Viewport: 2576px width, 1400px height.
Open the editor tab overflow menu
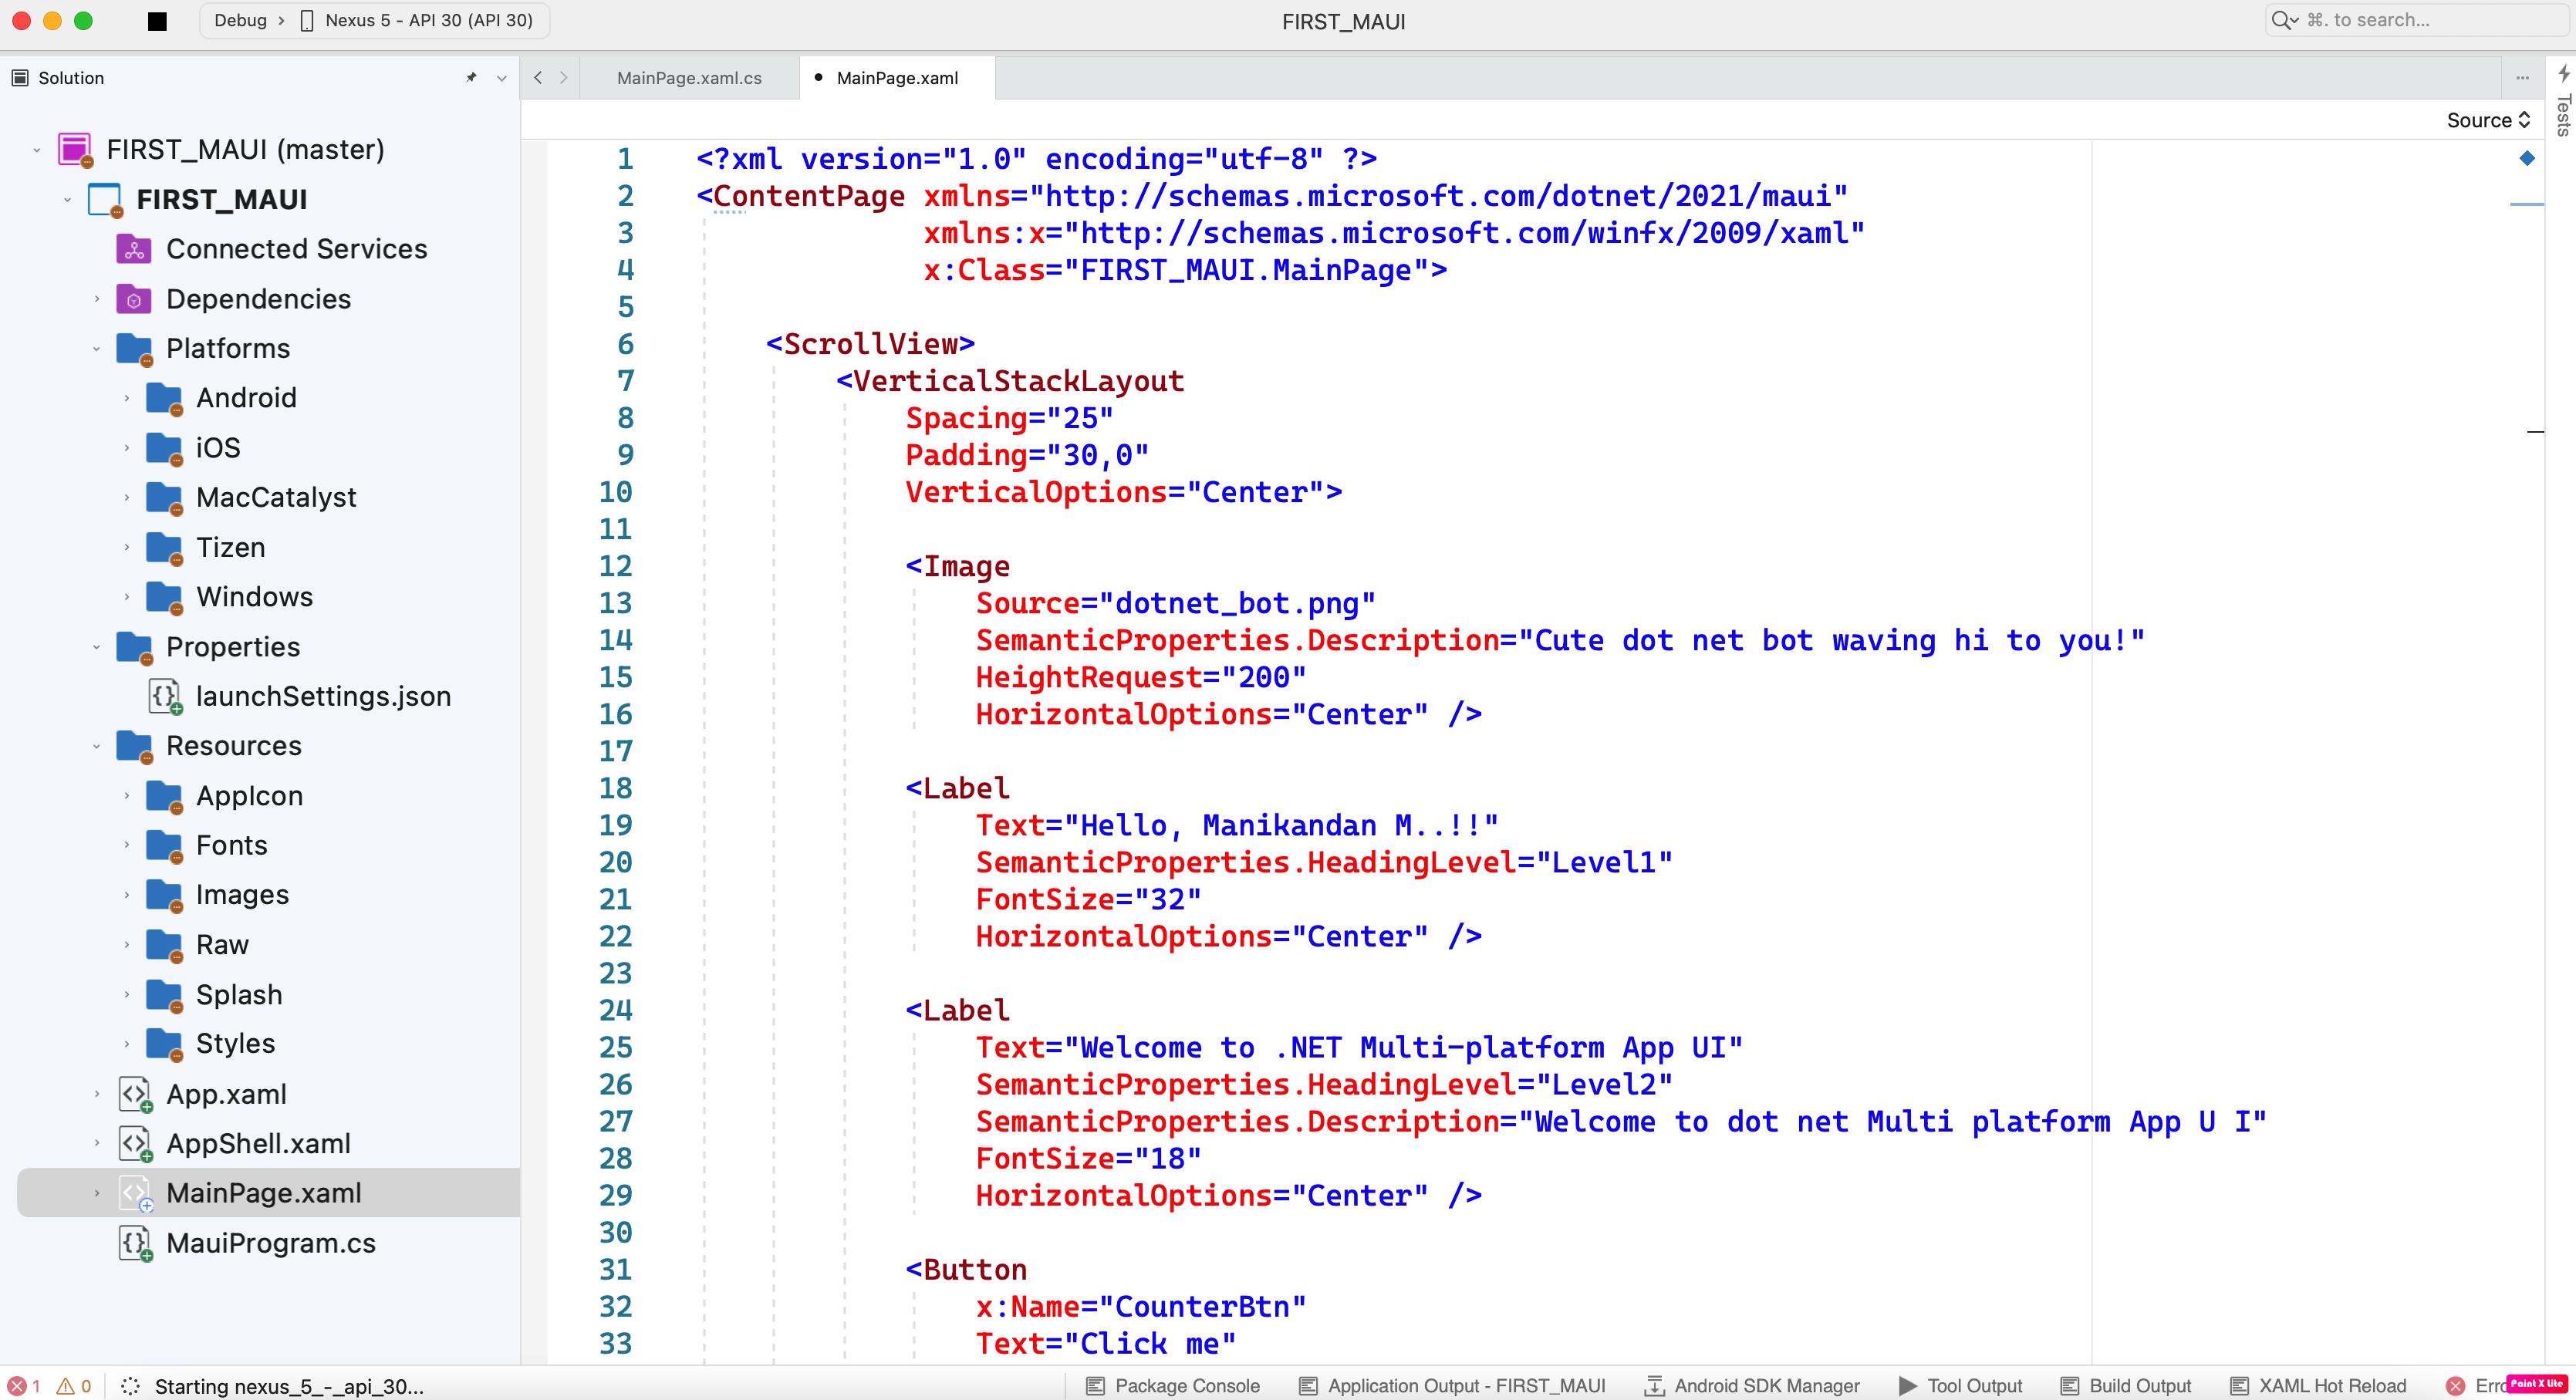click(x=2521, y=77)
